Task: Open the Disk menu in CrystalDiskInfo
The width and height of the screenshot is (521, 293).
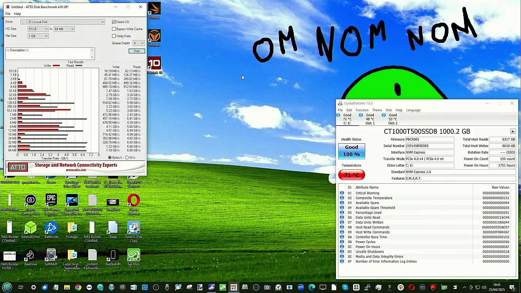Action: click(389, 110)
